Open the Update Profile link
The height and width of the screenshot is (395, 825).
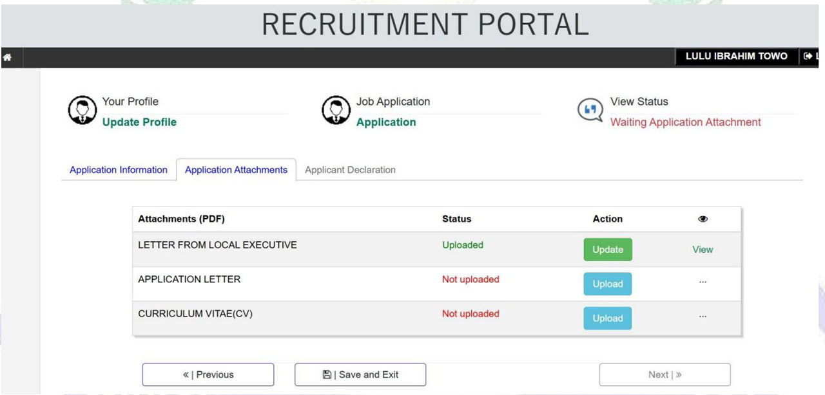point(139,122)
